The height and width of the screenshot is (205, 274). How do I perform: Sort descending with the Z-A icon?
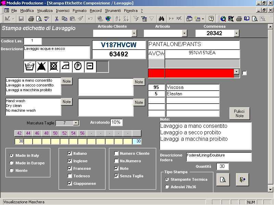126,19
